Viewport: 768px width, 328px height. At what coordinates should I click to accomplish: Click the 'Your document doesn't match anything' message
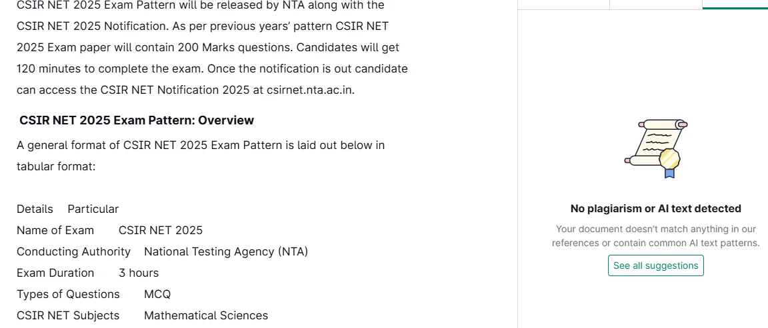655,236
